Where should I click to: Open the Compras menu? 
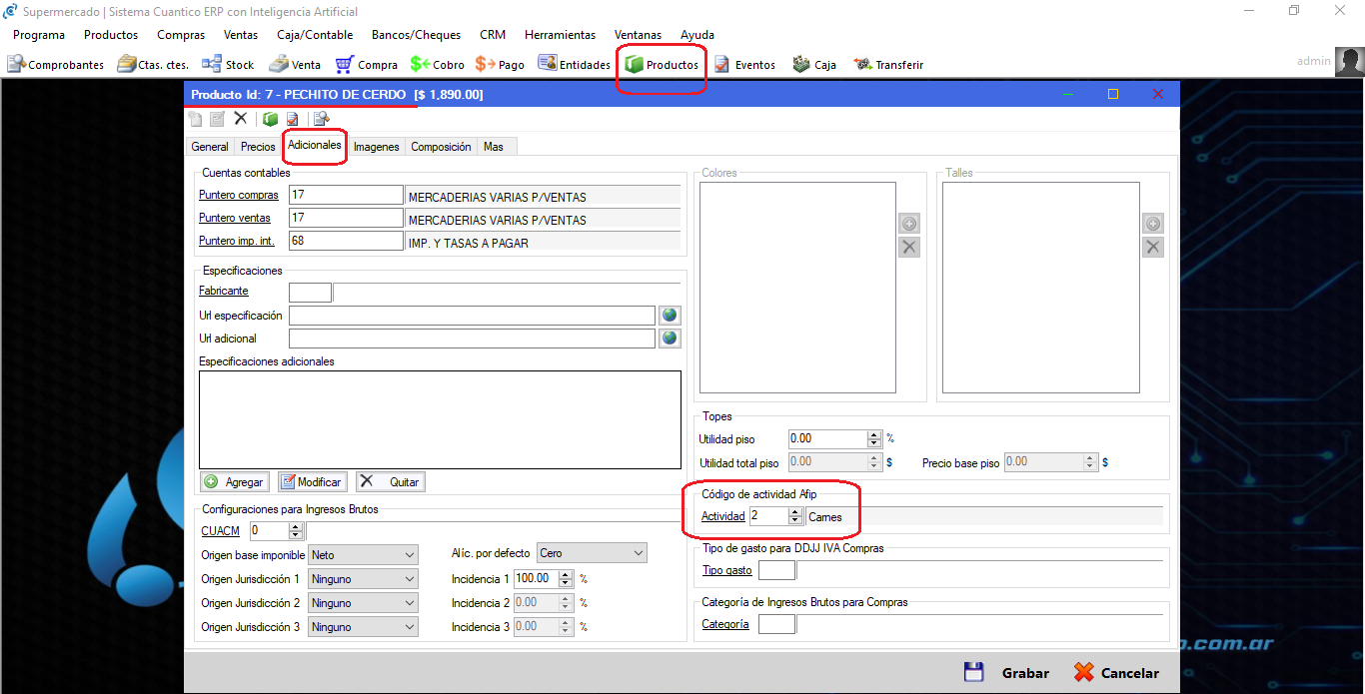[x=181, y=34]
